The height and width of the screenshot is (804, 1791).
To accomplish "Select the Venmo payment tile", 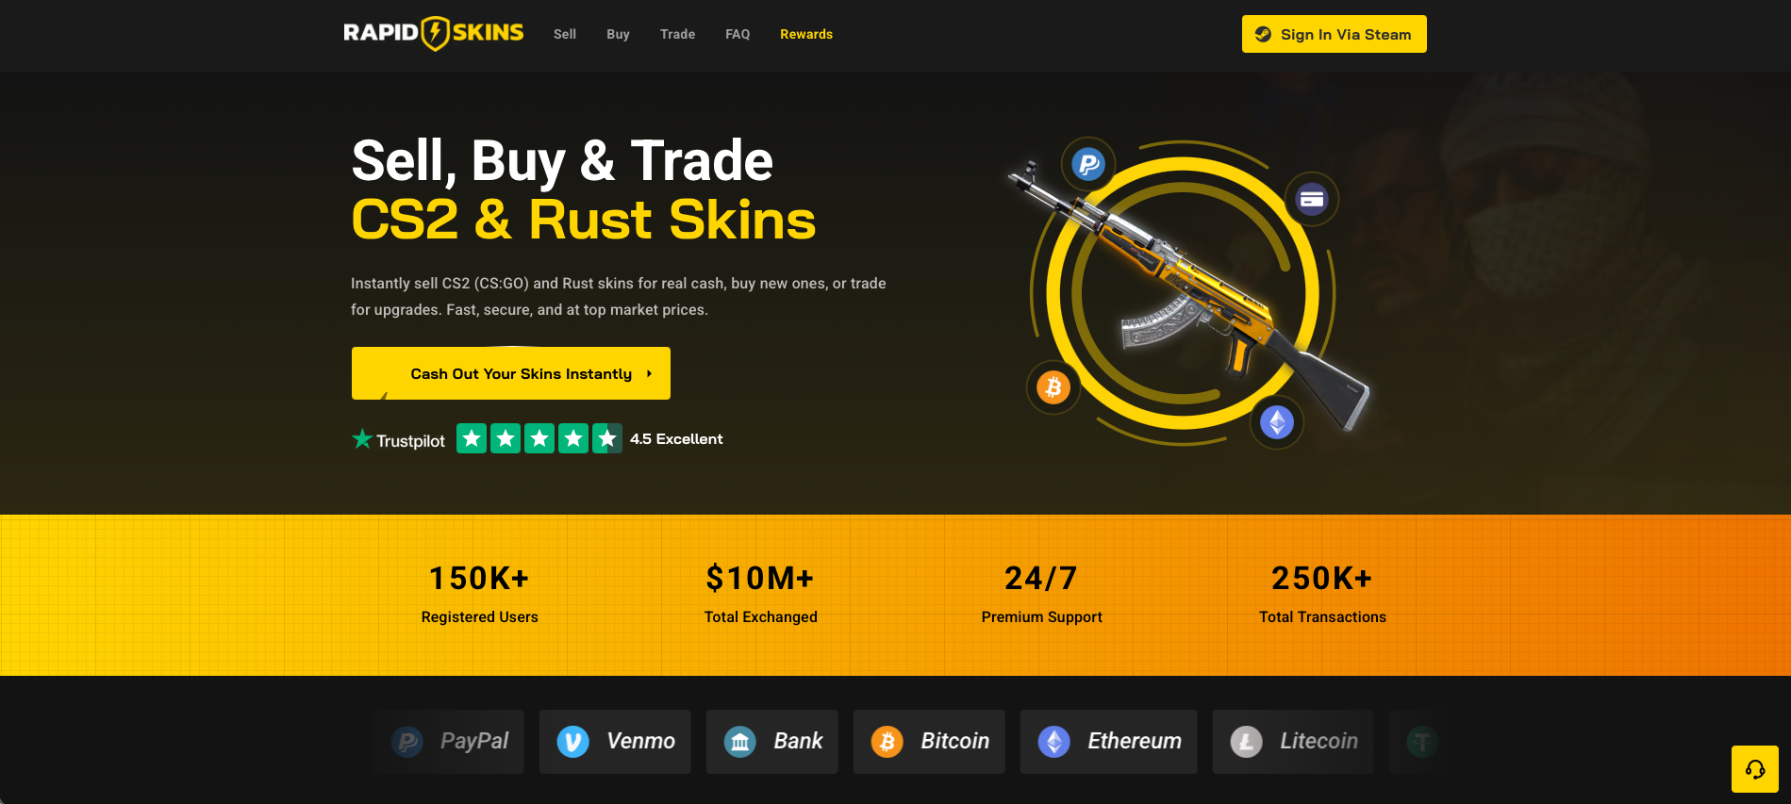I will 615,742.
